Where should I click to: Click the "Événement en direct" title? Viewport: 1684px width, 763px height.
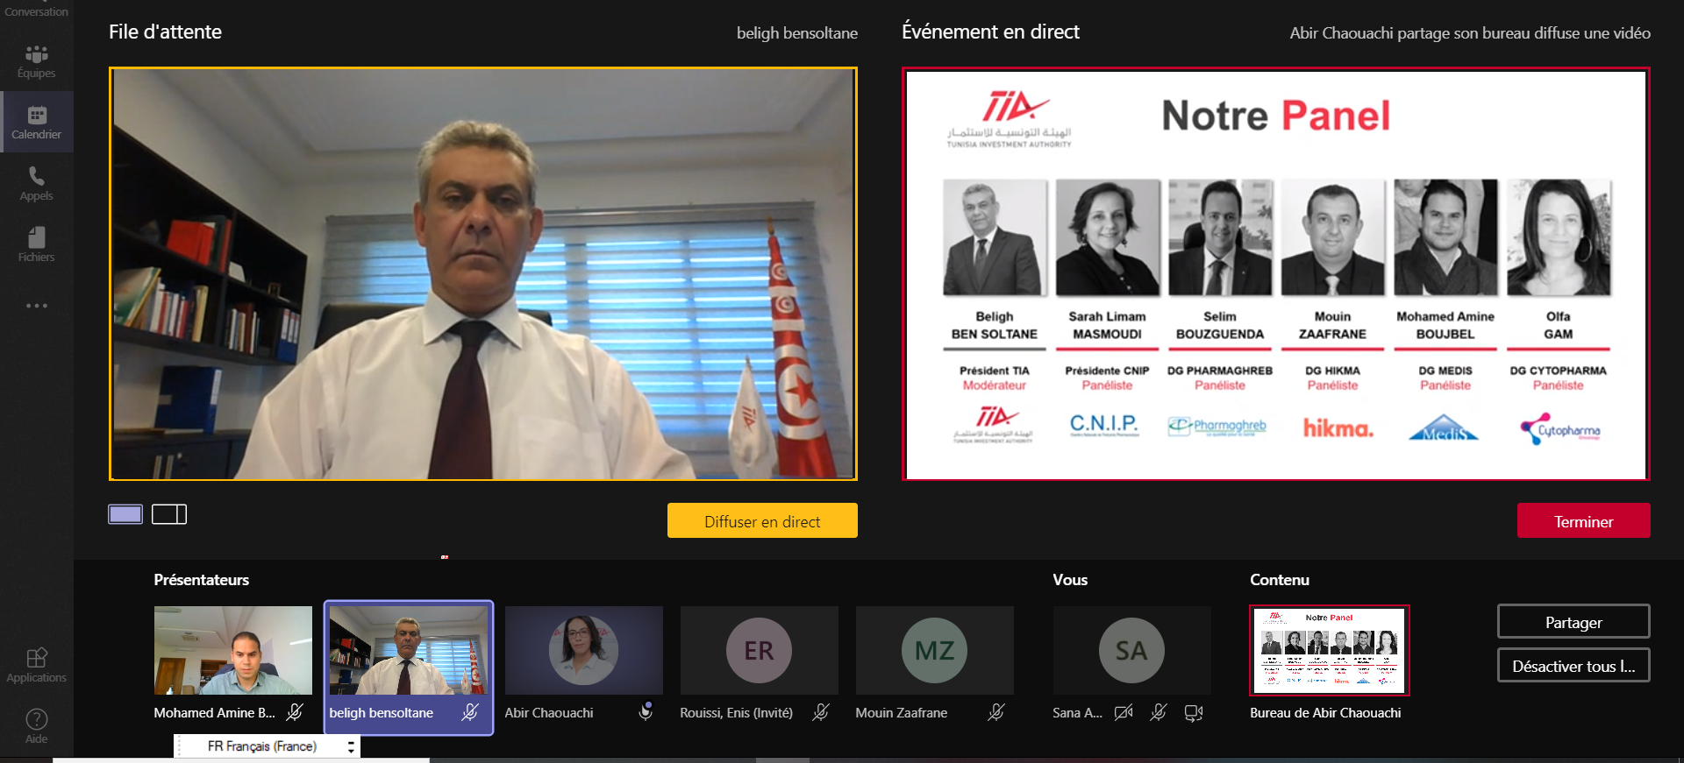[x=990, y=32]
